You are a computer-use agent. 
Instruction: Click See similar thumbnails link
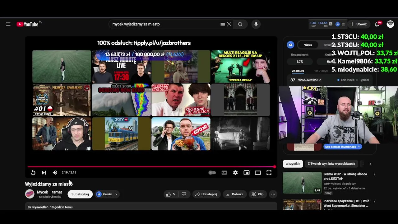pos(342,147)
